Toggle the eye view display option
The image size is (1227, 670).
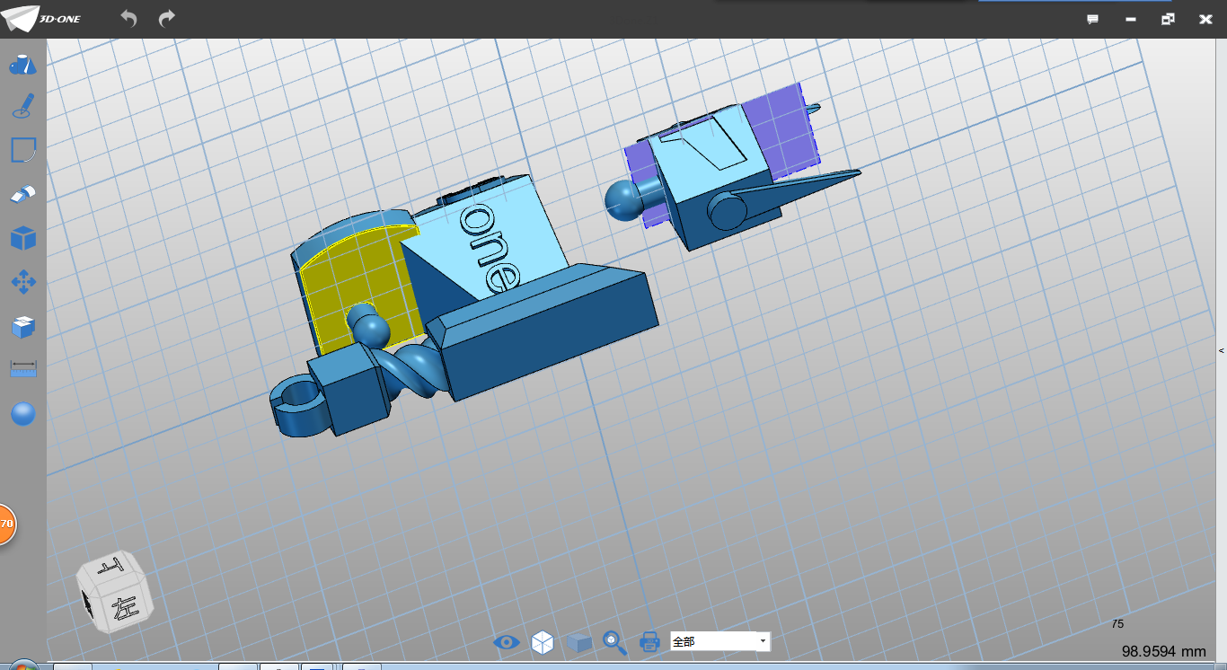point(507,642)
